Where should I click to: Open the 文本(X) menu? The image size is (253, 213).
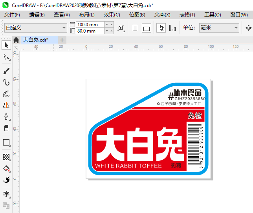pos(162,15)
